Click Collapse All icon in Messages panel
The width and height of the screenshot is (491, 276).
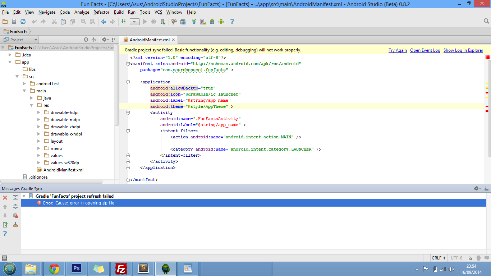pyautogui.click(x=15, y=207)
